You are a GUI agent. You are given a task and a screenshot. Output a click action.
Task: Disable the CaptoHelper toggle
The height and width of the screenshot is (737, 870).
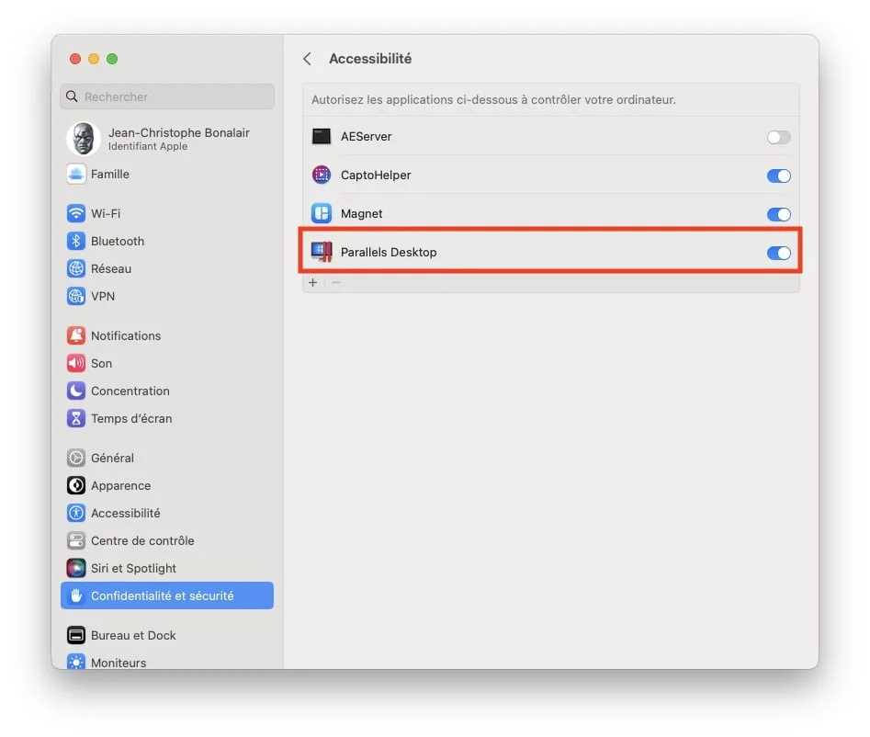[x=778, y=176]
